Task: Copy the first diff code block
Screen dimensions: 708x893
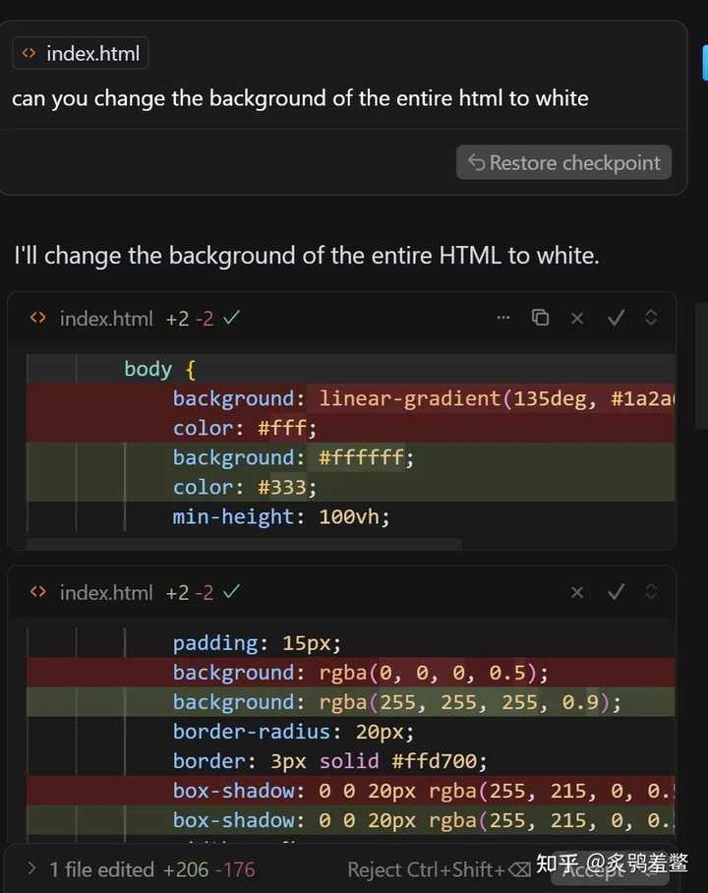Action: [x=540, y=318]
